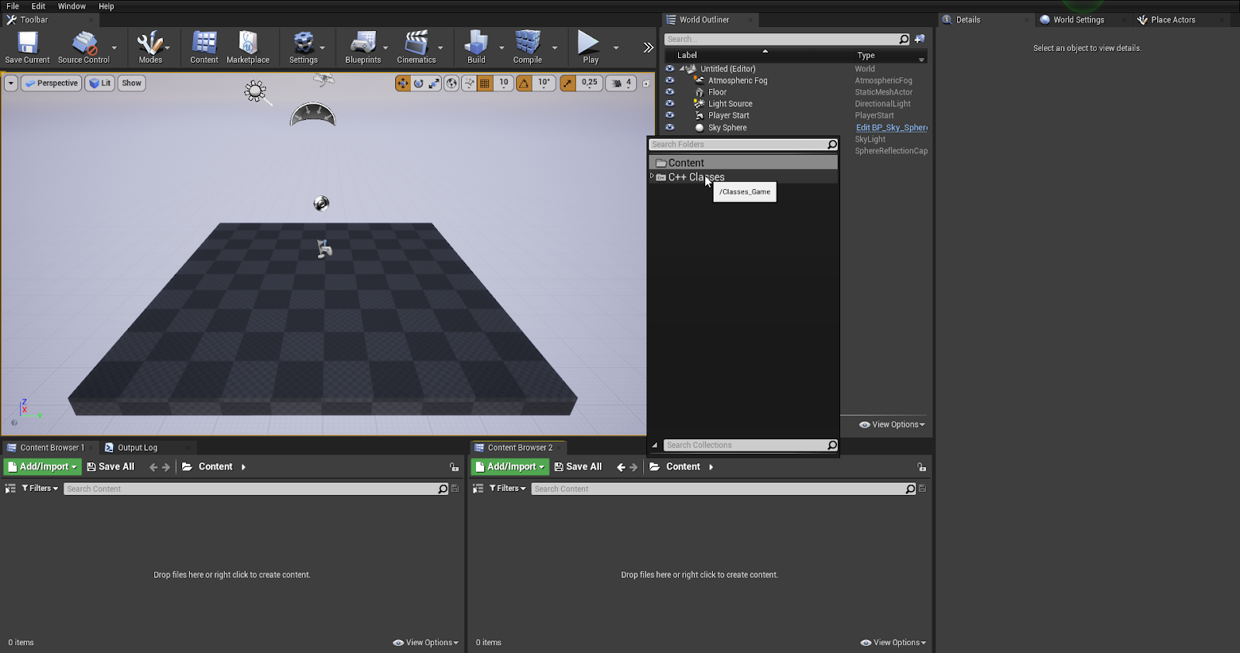Toggle visibility of Light Source
This screenshot has height=653, width=1240.
tap(670, 103)
